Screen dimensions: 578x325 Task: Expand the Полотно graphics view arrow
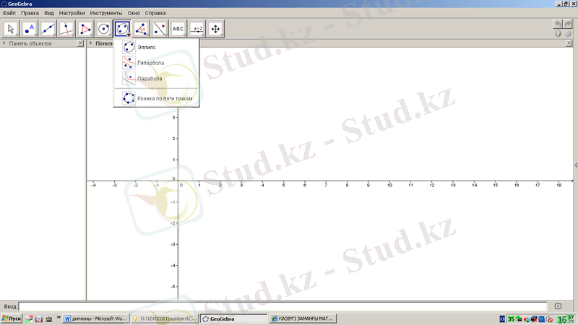click(91, 43)
